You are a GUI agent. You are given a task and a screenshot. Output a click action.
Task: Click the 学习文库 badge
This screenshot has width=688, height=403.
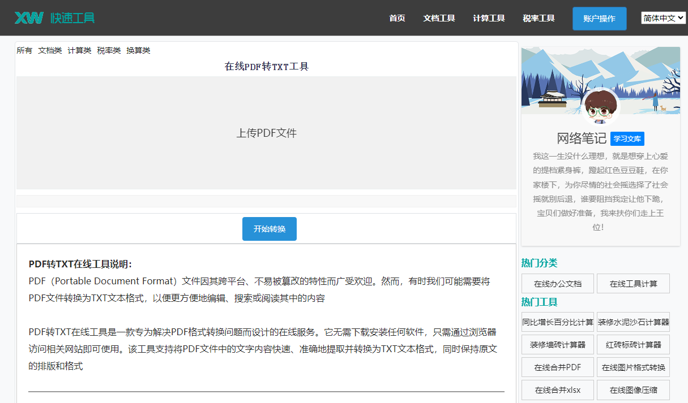point(627,139)
